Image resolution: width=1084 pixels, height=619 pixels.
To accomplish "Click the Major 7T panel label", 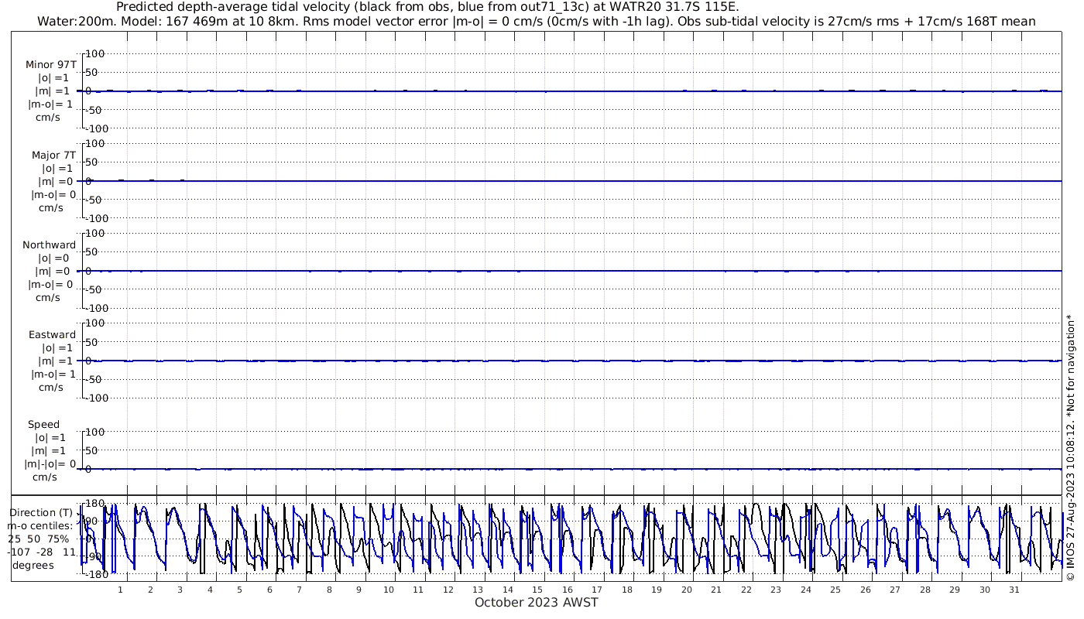I will coord(53,155).
